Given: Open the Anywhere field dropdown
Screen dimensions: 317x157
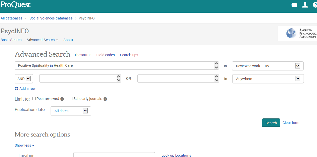Looking at the screenshot, I should [x=268, y=79].
